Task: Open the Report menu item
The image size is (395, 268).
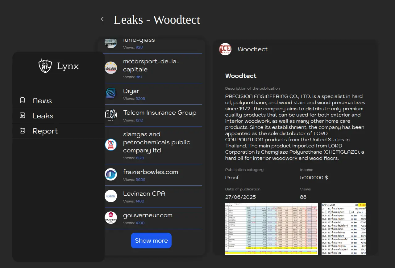Action: [45, 131]
